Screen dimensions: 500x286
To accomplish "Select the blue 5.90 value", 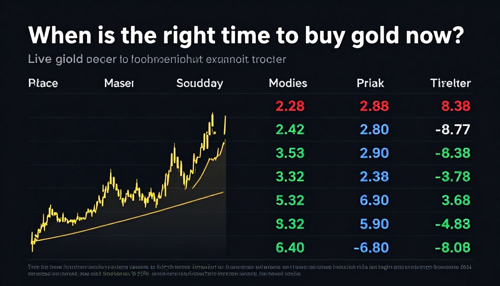I will 374,224.
